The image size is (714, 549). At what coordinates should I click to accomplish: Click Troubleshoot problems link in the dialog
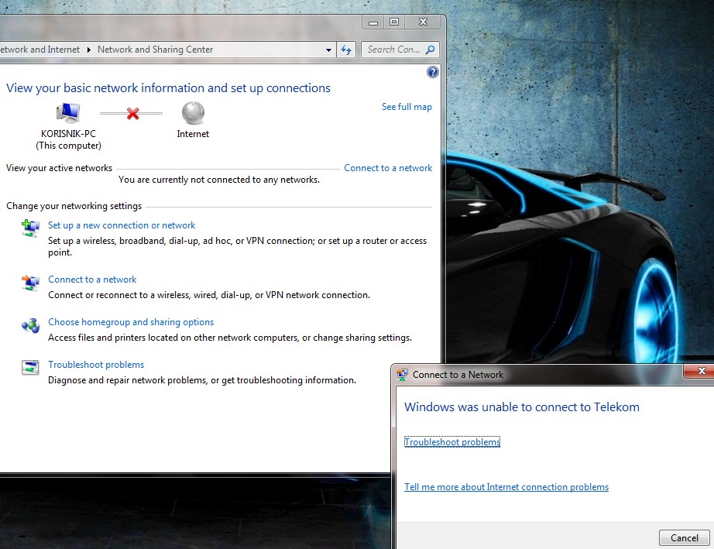(x=452, y=442)
